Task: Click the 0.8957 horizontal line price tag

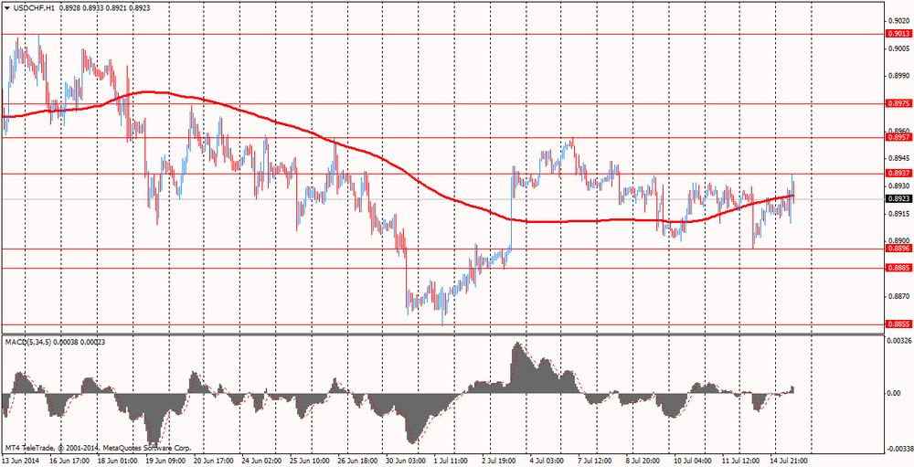Action: click(x=898, y=137)
